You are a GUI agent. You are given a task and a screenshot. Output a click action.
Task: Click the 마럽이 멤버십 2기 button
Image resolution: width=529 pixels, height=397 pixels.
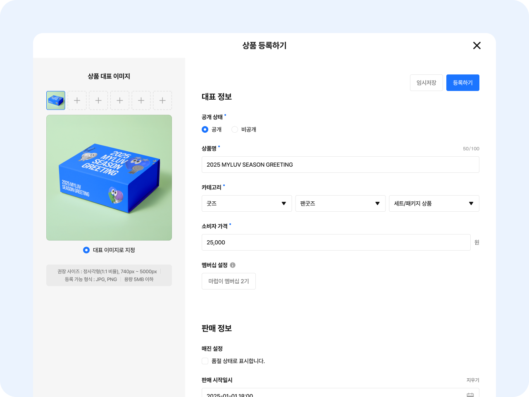point(229,281)
